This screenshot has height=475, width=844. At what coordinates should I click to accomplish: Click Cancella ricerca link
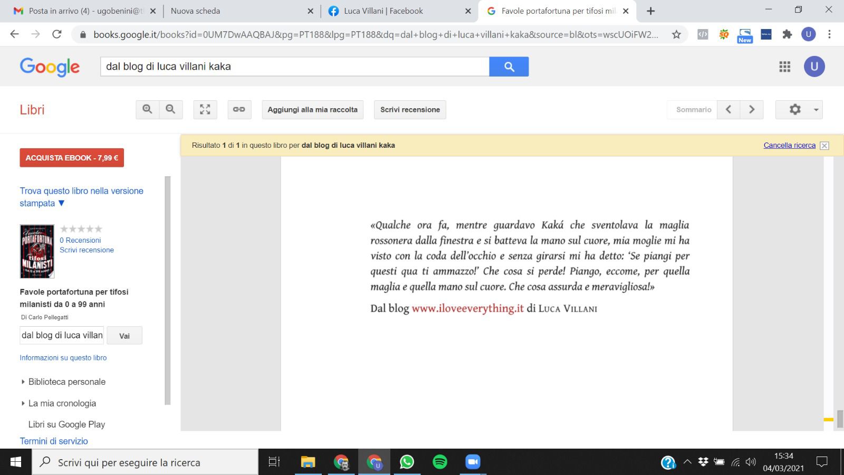(790, 145)
